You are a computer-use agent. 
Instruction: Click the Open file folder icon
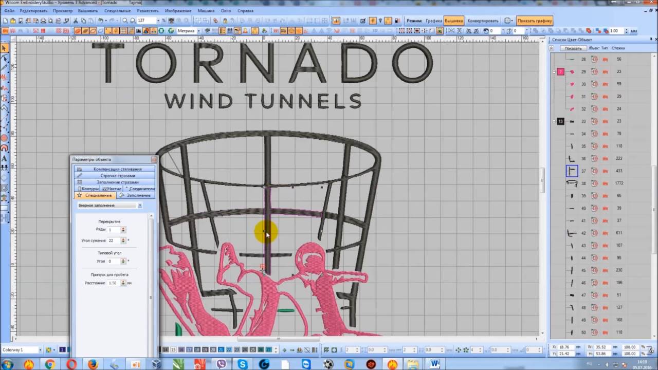tap(13, 21)
